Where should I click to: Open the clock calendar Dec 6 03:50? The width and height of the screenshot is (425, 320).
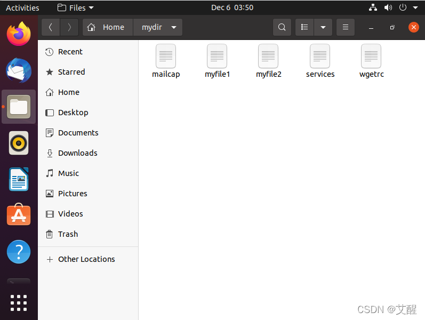232,7
